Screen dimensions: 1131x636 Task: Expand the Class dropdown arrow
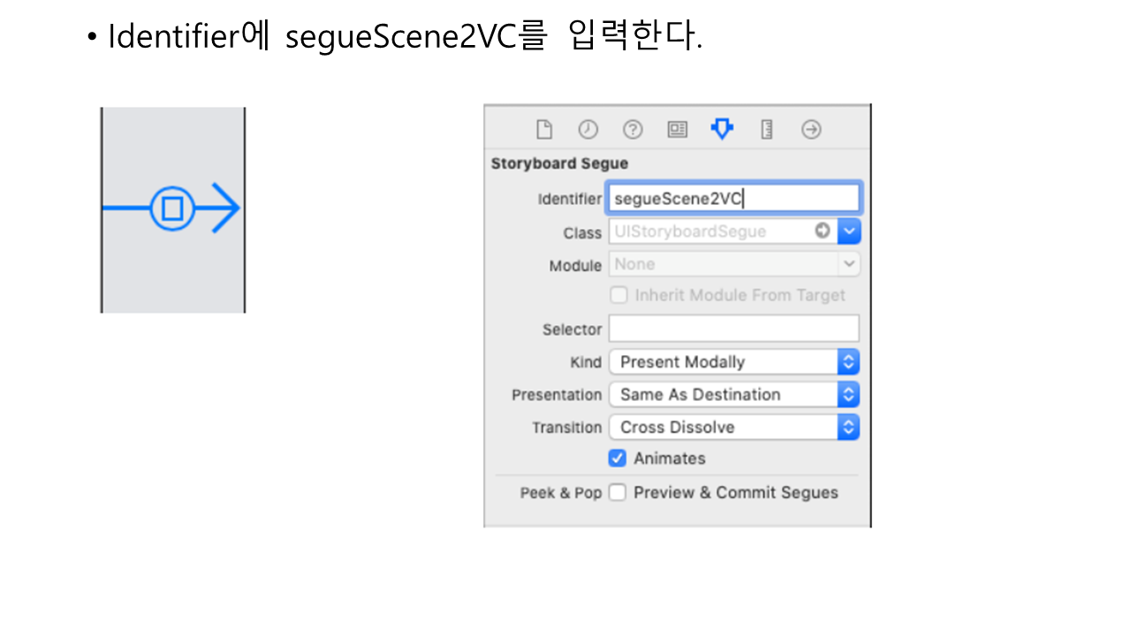pyautogui.click(x=848, y=231)
